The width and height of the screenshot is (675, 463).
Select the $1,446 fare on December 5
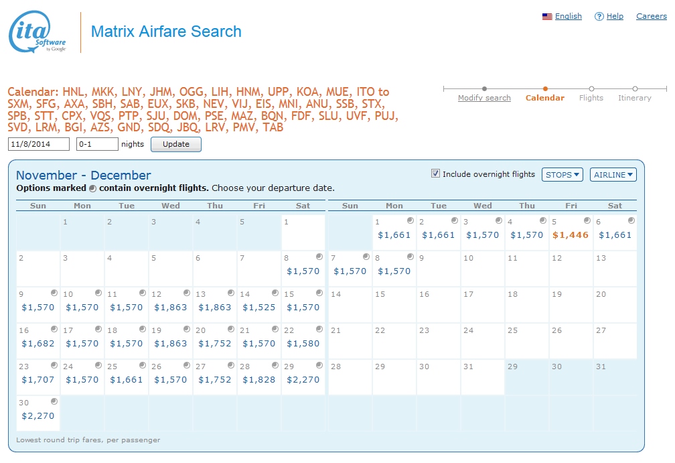point(571,235)
